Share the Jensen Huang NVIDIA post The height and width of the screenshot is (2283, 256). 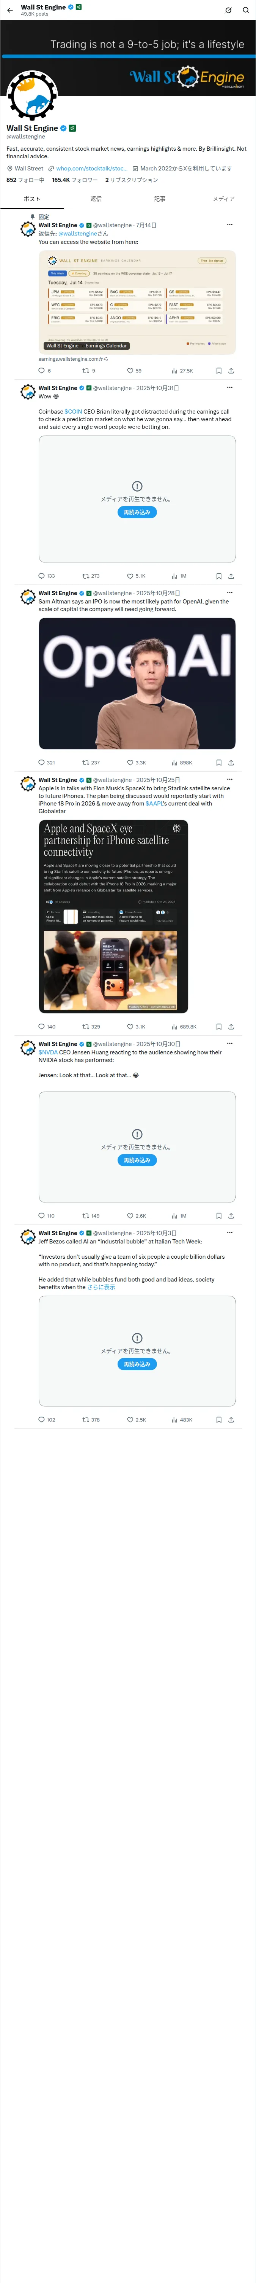(231, 1216)
